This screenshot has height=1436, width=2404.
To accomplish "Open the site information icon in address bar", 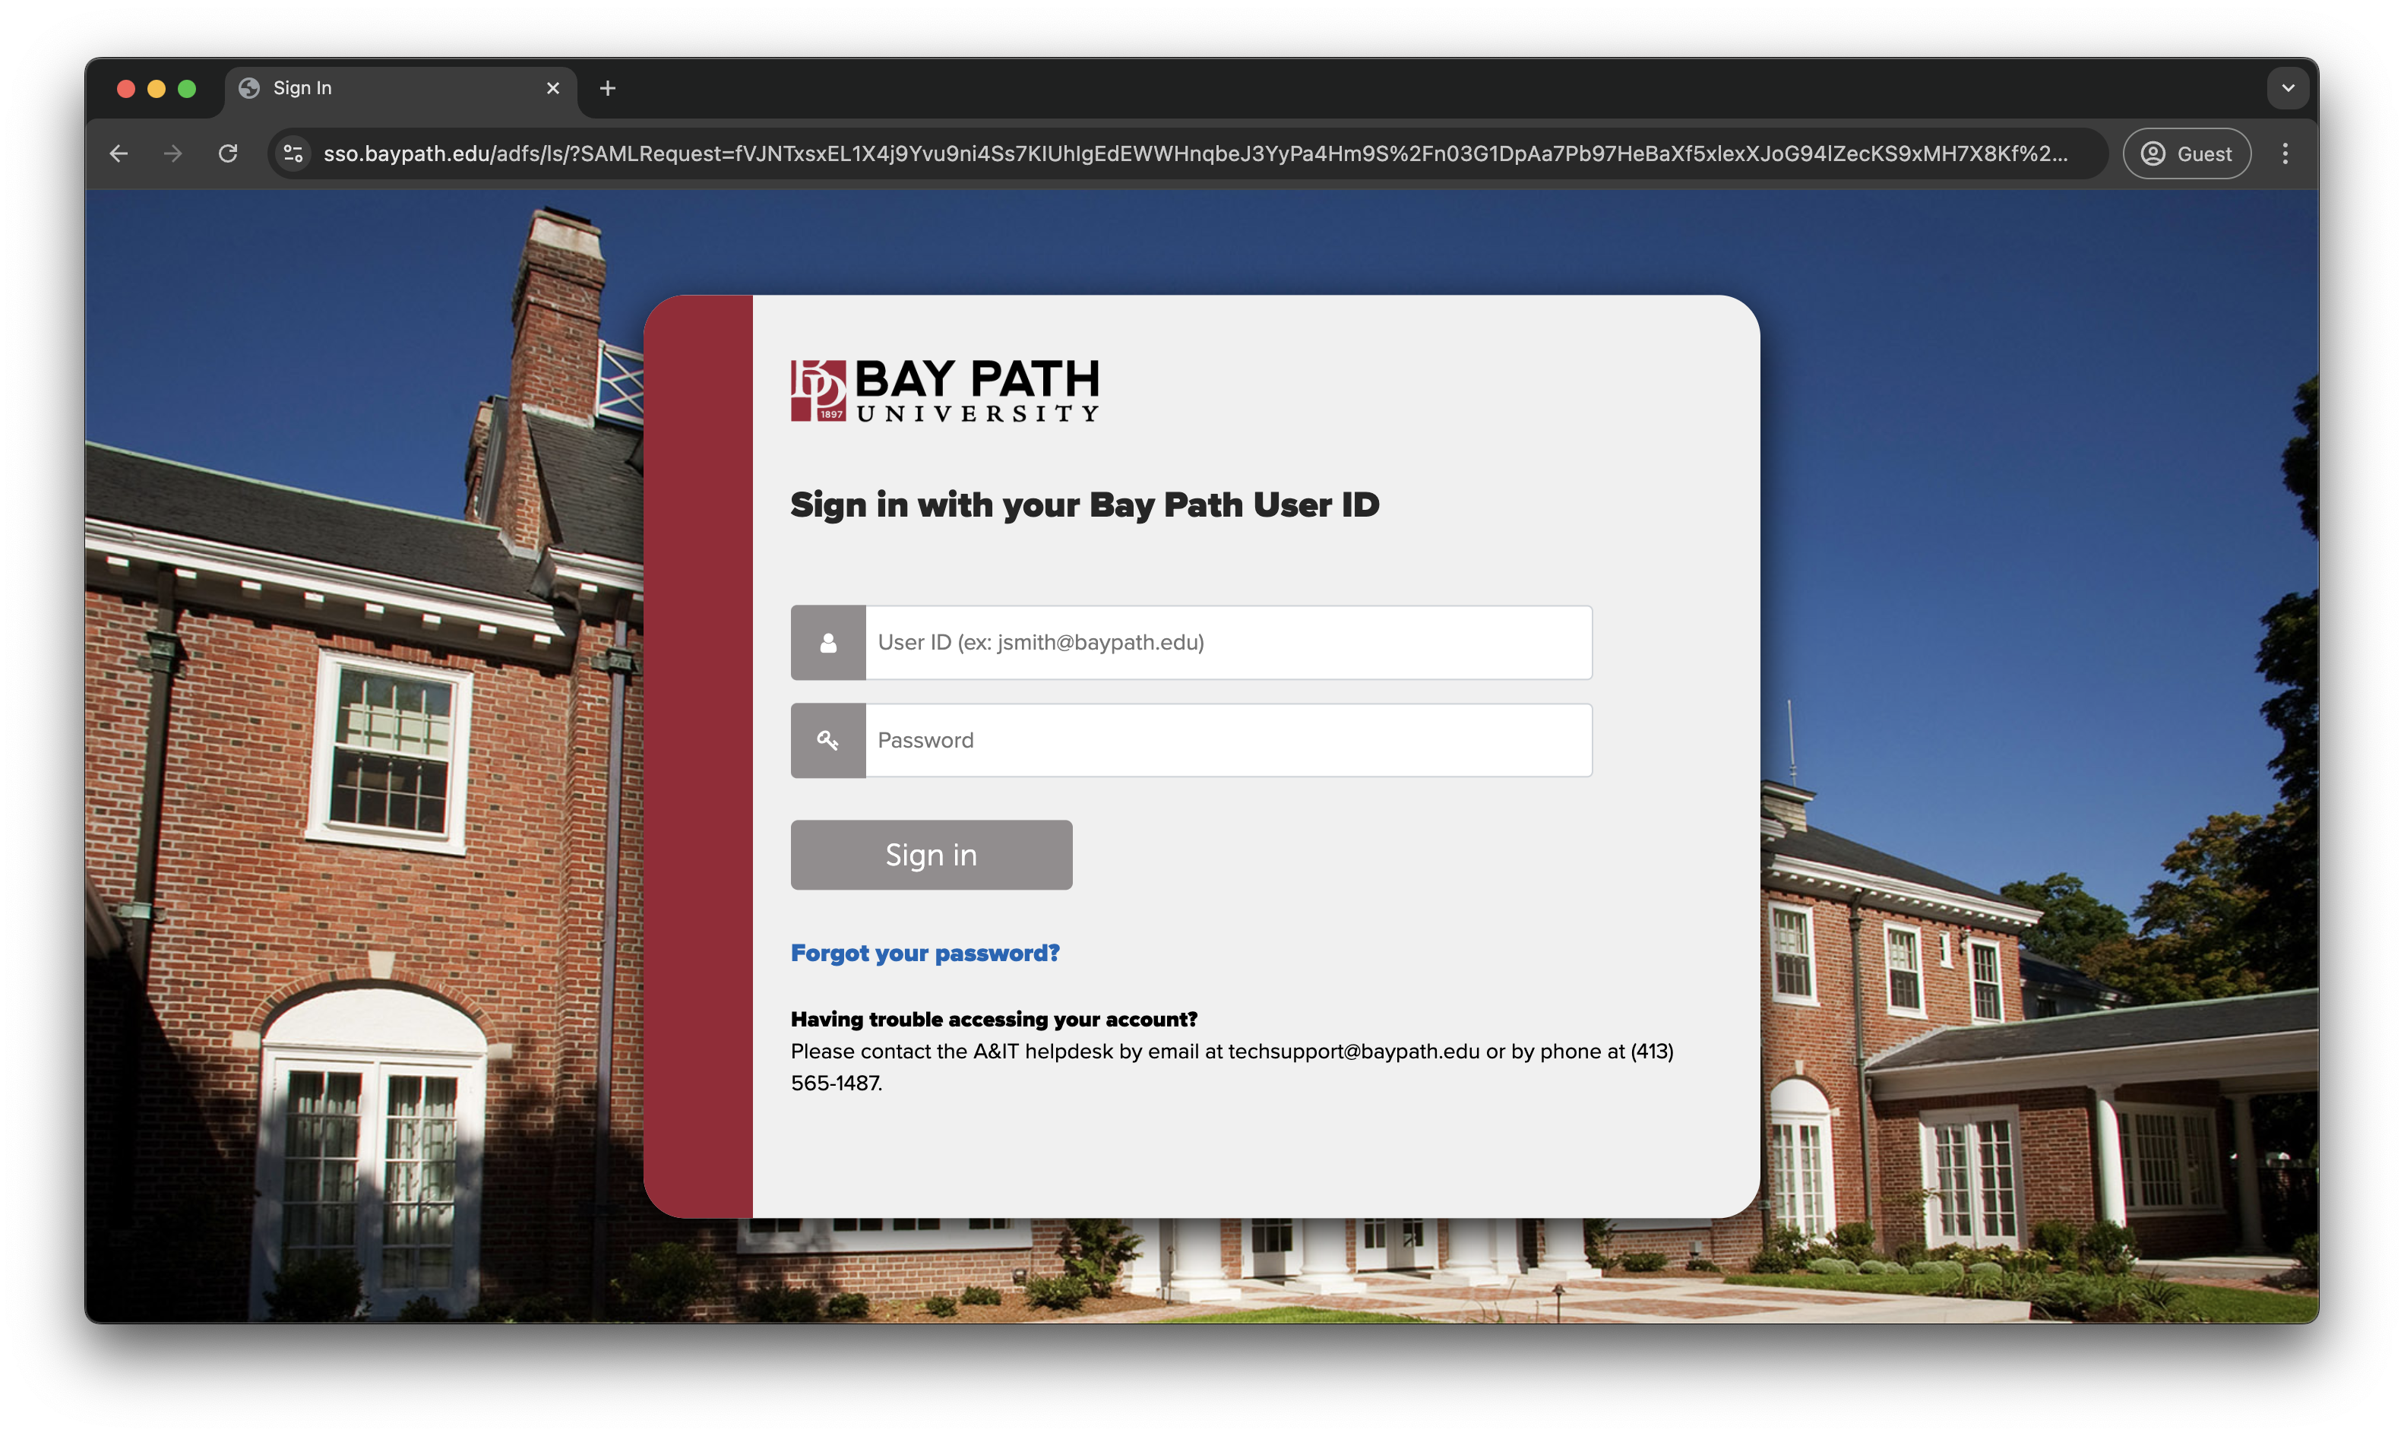I will point(293,153).
